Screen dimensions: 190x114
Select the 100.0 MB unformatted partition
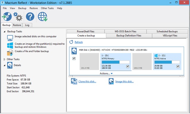(142, 61)
